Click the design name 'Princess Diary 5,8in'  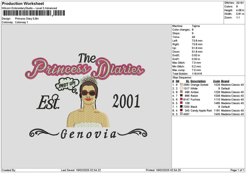[27, 19]
